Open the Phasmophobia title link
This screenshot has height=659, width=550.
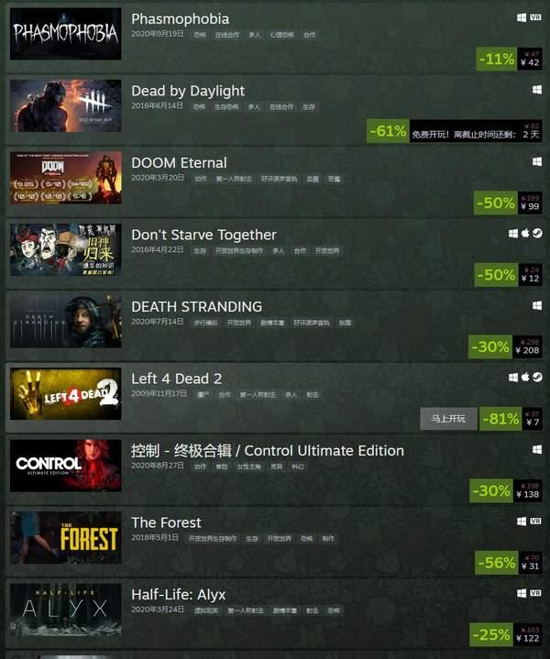point(180,19)
